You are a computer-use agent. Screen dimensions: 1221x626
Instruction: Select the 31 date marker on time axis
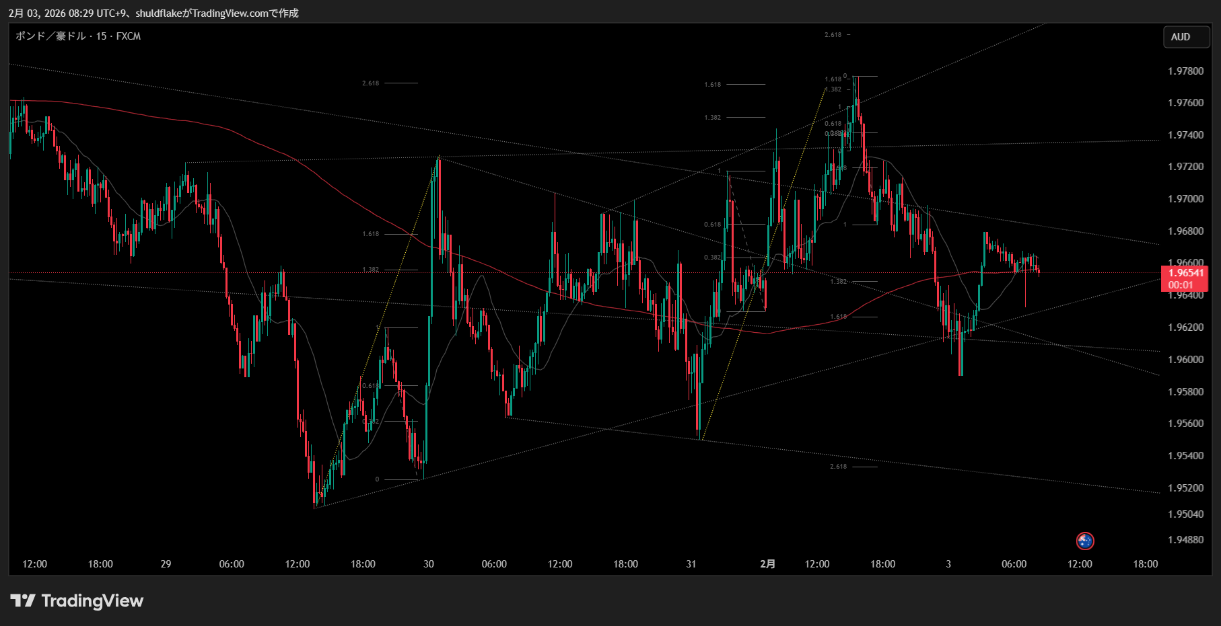click(691, 564)
